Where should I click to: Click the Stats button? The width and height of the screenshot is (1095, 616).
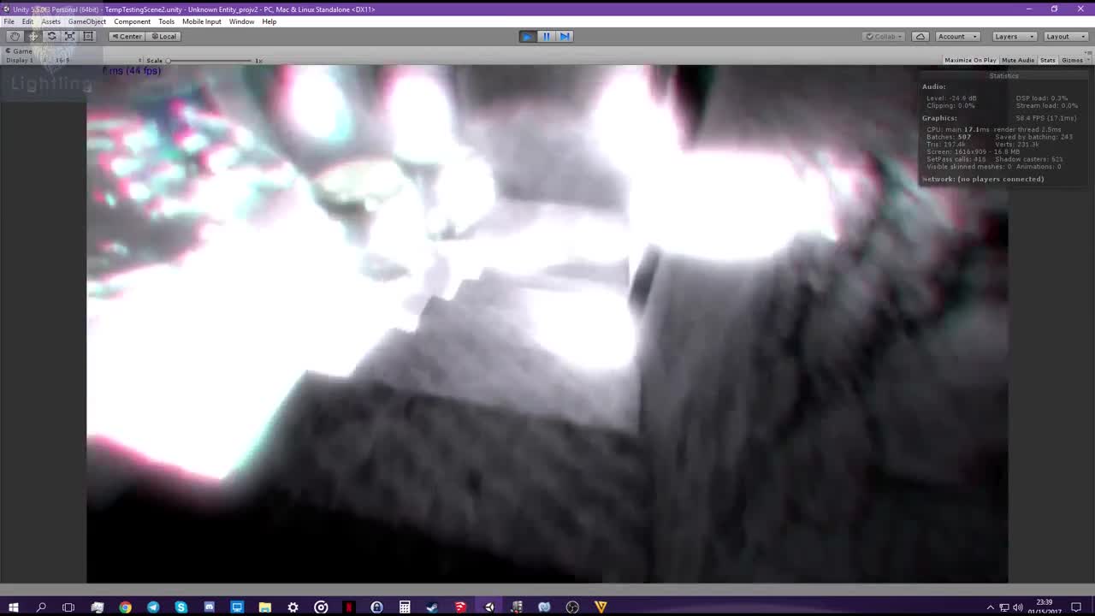(1047, 60)
